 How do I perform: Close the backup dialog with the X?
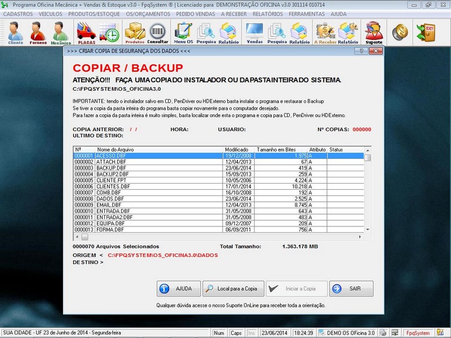click(x=375, y=51)
